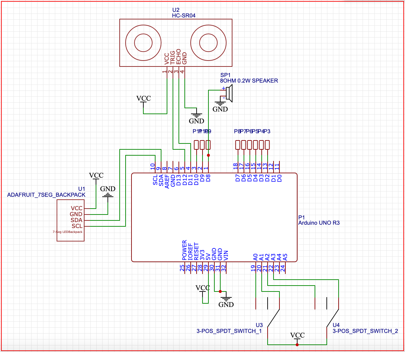Image resolution: width=405 pixels, height=352 pixels.
Task: Select the P8 header pin symbol
Action: pos(237,145)
